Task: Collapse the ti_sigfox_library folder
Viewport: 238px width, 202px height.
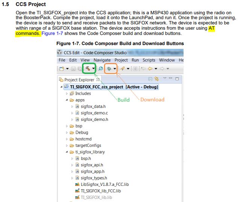Action: pyautogui.click(x=67, y=152)
